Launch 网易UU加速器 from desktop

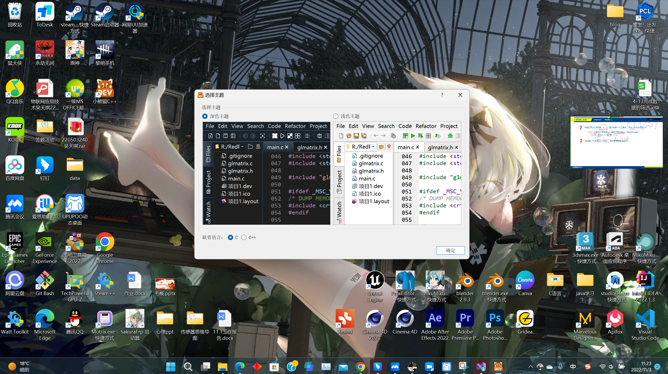135,18
